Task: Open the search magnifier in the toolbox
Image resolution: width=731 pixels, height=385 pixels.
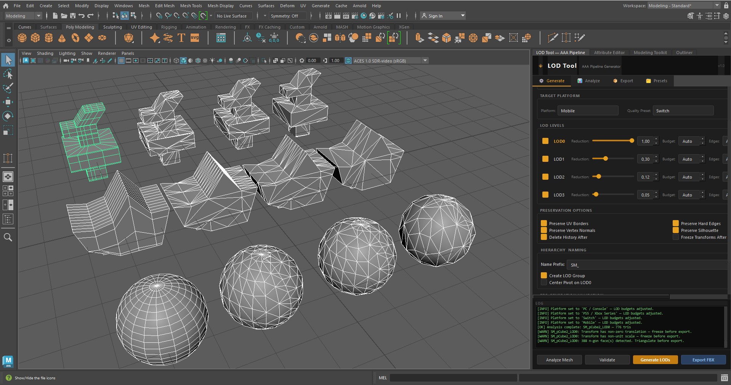Action: click(8, 237)
